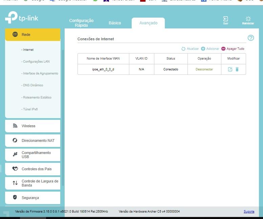The width and height of the screenshot is (263, 219).
Task: Open the DNS Dinâmico submenu item
Action: (x=33, y=85)
